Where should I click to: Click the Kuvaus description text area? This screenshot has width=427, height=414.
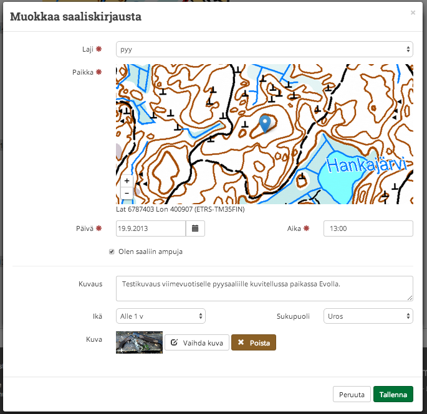click(264, 289)
